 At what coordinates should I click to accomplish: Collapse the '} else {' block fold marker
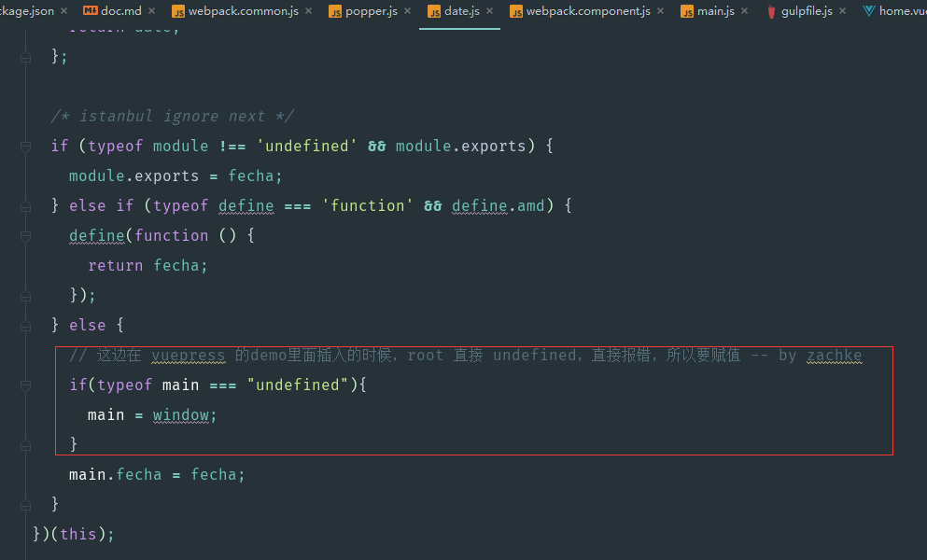point(25,325)
